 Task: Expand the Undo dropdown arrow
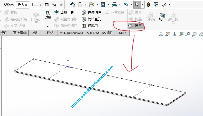point(131,5)
